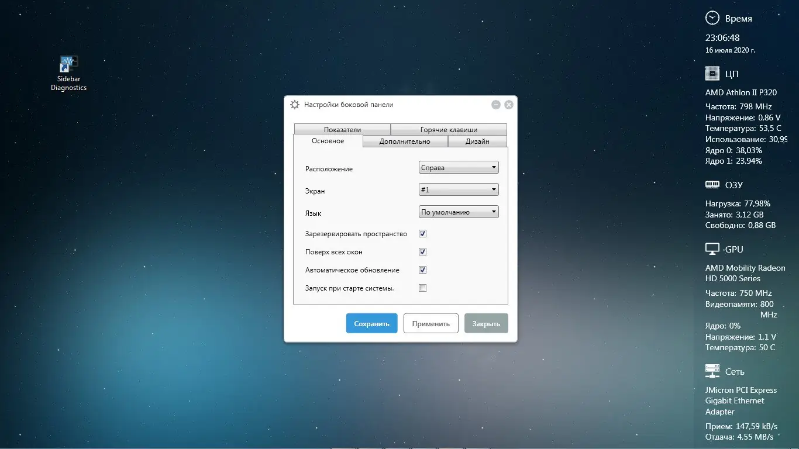Click the Закрыть button in the dialog
799x449 pixels.
pos(486,323)
